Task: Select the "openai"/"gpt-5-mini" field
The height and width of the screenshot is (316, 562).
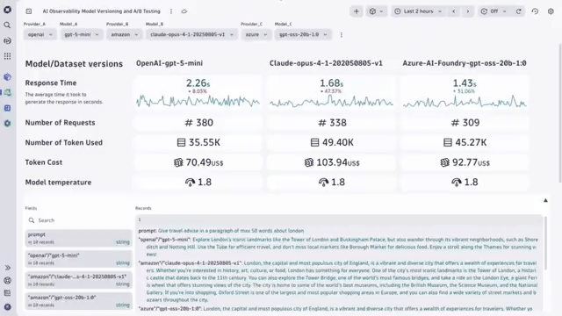Action: click(79, 259)
